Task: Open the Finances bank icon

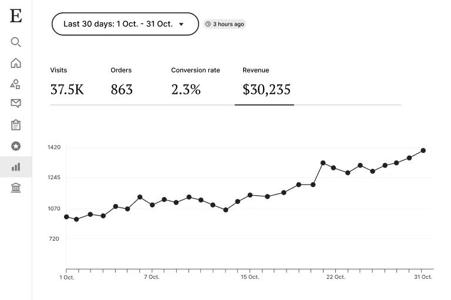Action: (x=16, y=188)
